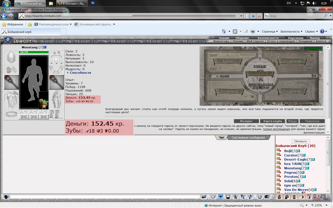Click the go arrow beside address bar
Screen dimensions: 333x208
253,16
